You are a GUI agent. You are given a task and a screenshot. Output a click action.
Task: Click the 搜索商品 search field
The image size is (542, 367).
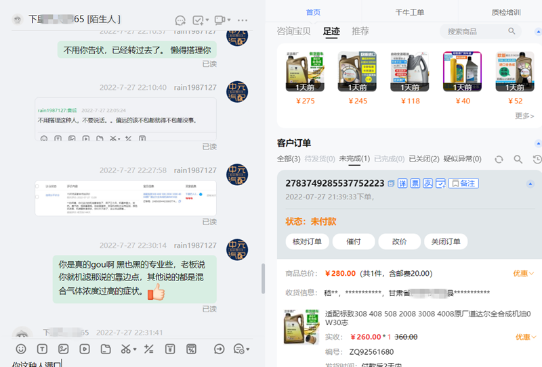[478, 31]
